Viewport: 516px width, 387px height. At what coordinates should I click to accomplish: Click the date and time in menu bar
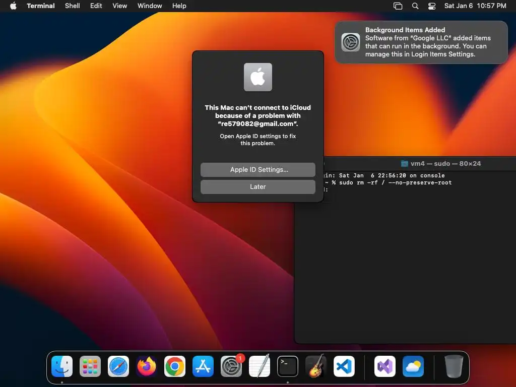[x=475, y=6]
